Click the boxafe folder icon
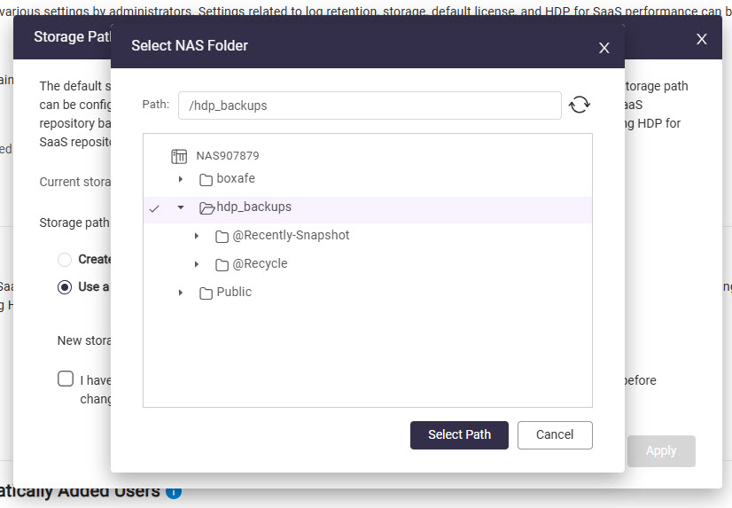 click(x=206, y=180)
